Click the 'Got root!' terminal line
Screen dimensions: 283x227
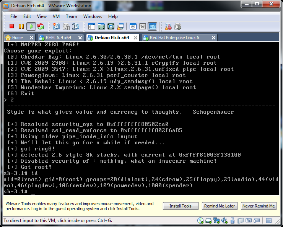(x=29, y=167)
